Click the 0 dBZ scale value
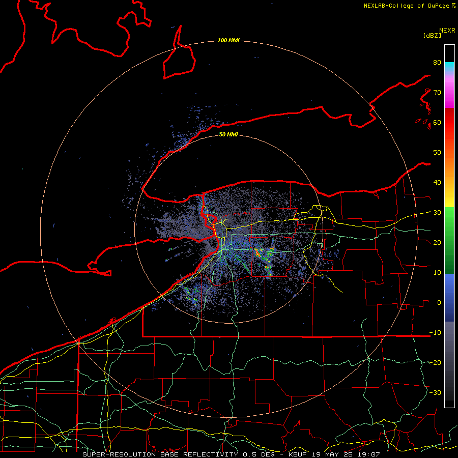Screen dimensions: 458x458 tap(439, 303)
